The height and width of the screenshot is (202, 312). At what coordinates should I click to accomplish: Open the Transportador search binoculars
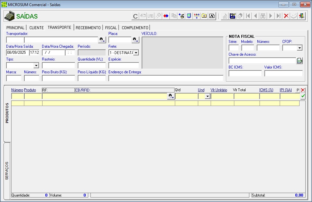click(x=102, y=40)
